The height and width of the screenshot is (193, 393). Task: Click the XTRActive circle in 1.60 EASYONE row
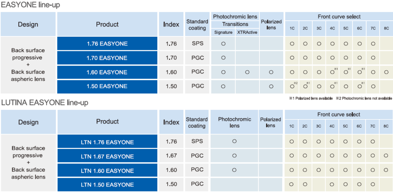pos(247,72)
